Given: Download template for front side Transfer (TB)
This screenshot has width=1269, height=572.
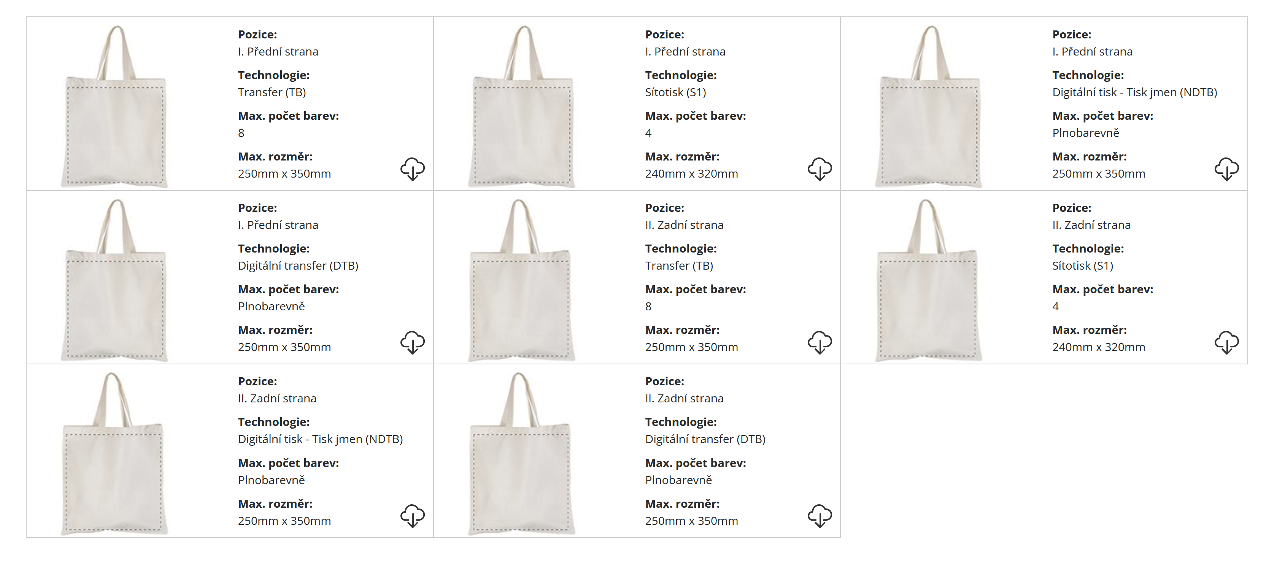Looking at the screenshot, I should (412, 169).
